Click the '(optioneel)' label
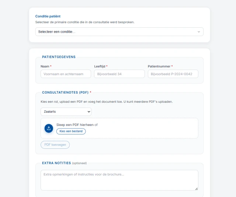The width and height of the screenshot is (236, 197). [79, 163]
